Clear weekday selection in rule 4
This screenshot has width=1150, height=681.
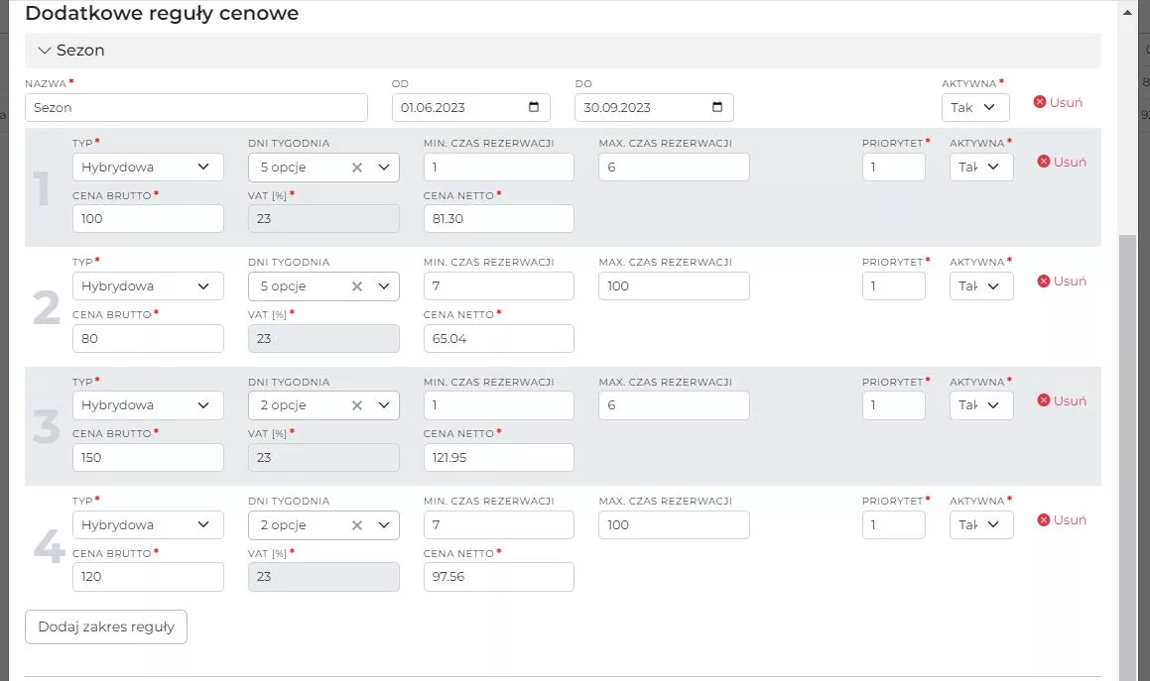tap(357, 525)
